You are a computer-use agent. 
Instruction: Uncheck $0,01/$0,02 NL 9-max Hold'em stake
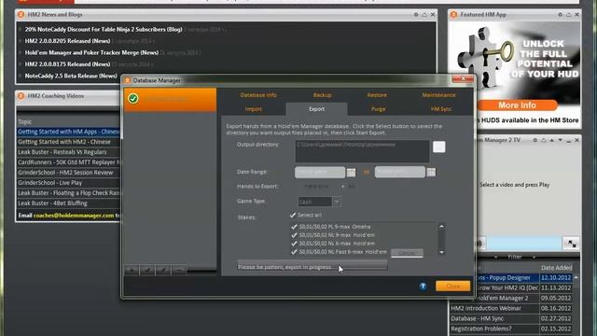(x=294, y=235)
